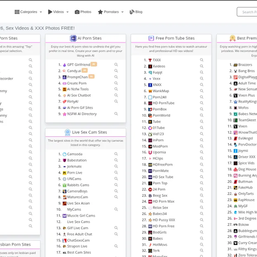
Task: Click the magnifier icon next to GPT Girlfriend
Action: [116, 64]
